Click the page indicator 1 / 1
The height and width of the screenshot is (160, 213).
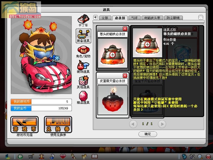(148, 124)
